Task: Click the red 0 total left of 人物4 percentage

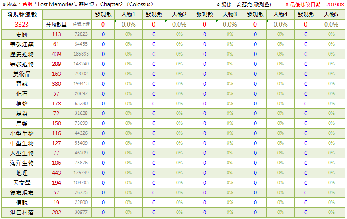Action: 255,25
